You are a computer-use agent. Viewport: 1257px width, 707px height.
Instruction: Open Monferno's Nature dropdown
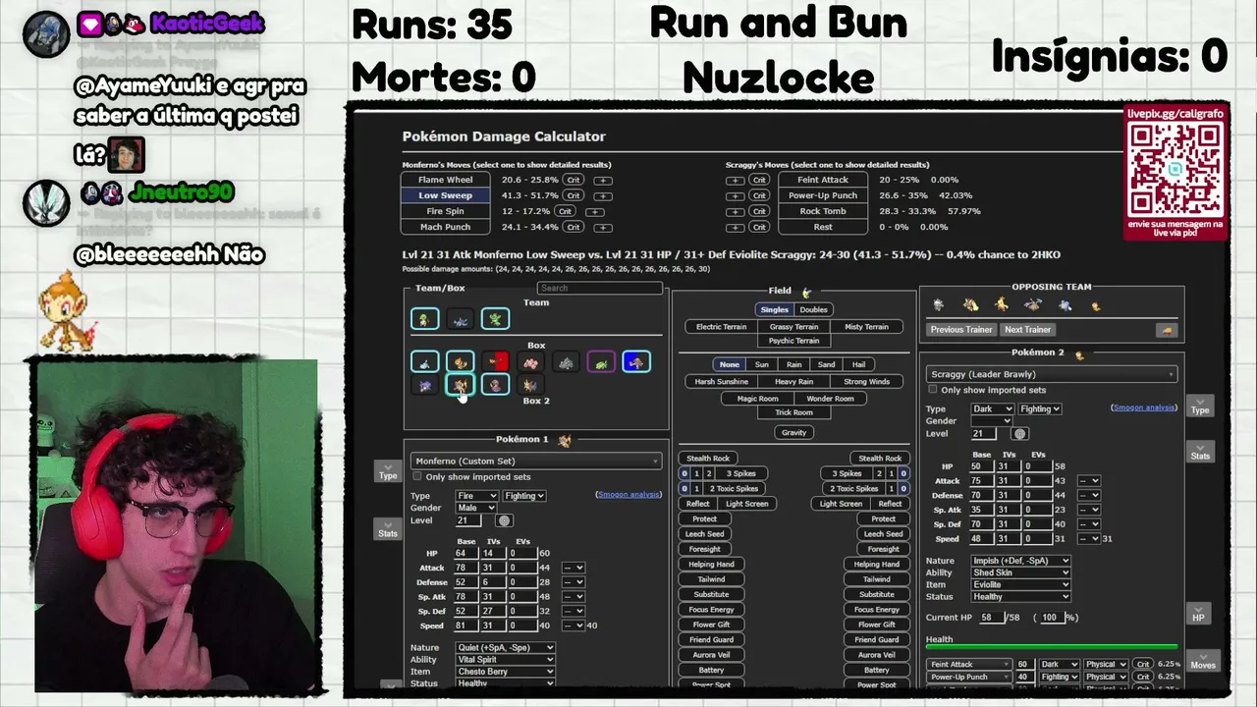(506, 648)
